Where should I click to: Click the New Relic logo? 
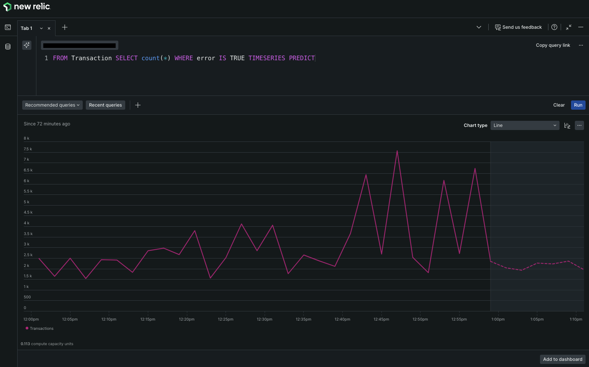tap(27, 7)
